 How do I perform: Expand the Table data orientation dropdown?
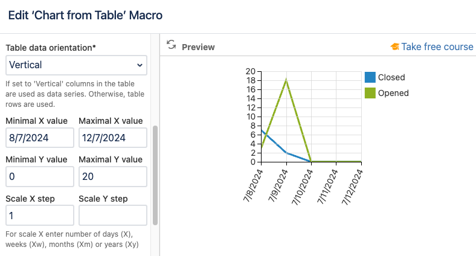tap(76, 65)
